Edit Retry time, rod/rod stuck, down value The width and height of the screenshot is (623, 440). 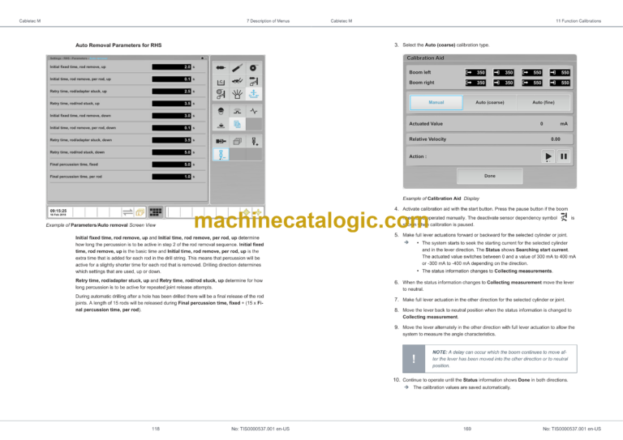171,152
